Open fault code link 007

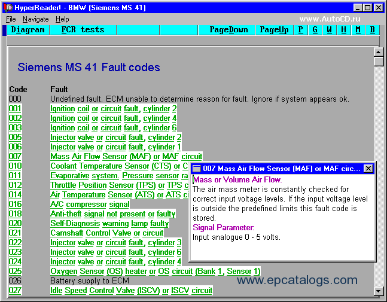[15, 157]
